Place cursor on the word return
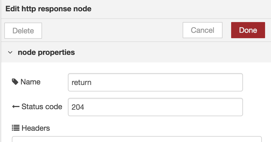 (x=81, y=83)
